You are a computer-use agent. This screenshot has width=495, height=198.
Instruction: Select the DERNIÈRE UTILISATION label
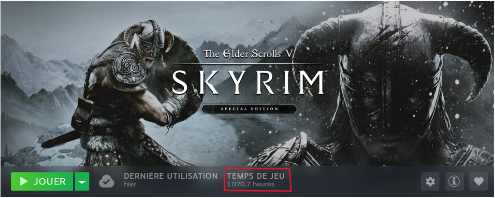pyautogui.click(x=171, y=176)
